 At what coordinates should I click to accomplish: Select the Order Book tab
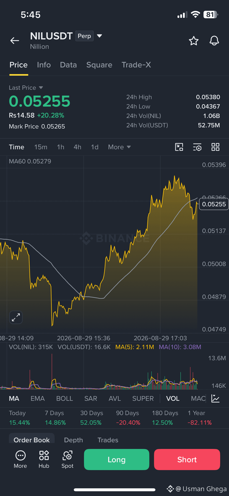[32, 440]
